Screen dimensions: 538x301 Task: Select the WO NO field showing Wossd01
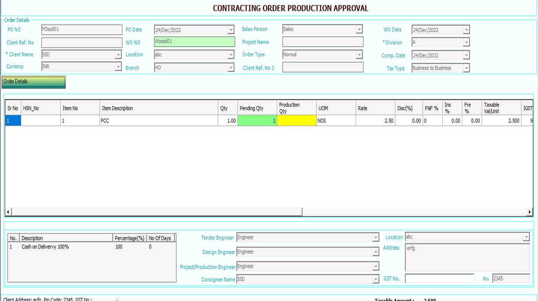point(194,42)
